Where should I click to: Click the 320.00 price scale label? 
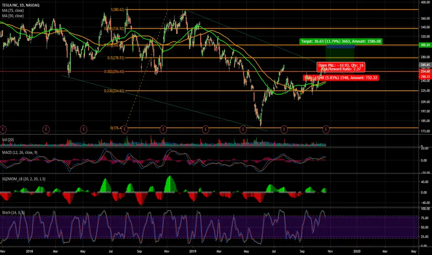pyautogui.click(x=426, y=36)
